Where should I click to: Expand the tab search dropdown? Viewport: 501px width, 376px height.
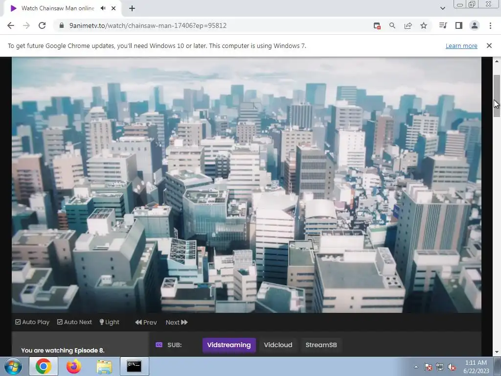click(x=442, y=8)
